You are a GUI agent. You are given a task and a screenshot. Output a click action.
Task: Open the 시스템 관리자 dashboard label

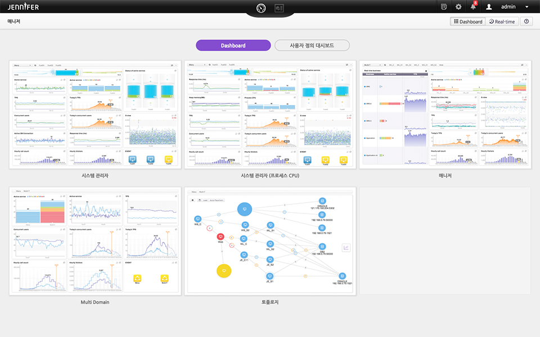pyautogui.click(x=95, y=176)
